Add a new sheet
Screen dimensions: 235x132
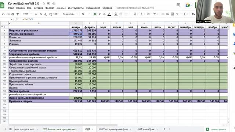pos(5,129)
